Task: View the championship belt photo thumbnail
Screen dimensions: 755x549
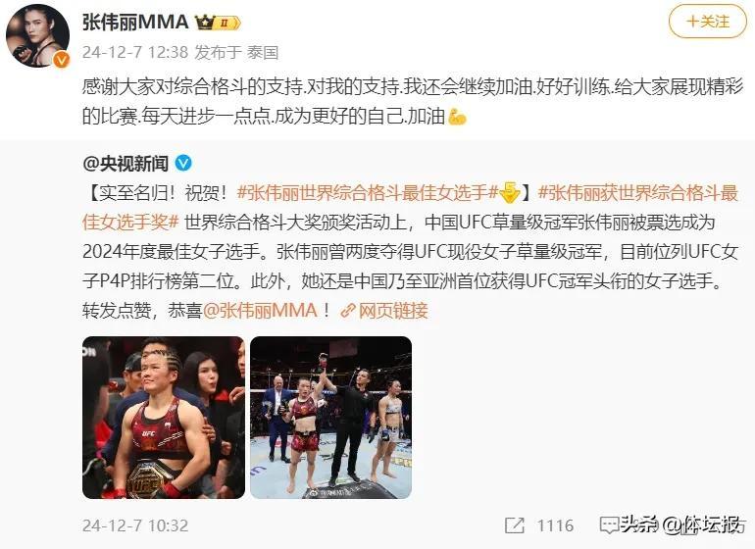Action: click(164, 418)
